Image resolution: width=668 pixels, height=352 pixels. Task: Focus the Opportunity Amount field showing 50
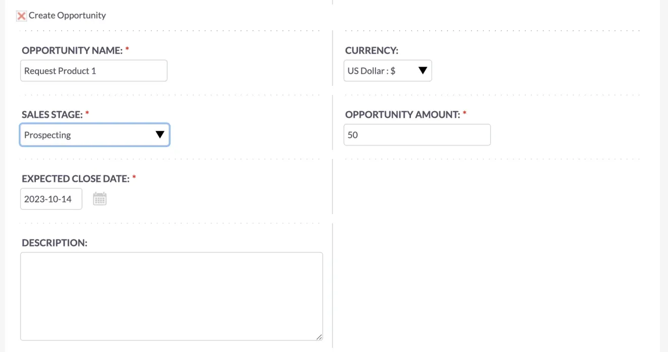[x=417, y=135]
